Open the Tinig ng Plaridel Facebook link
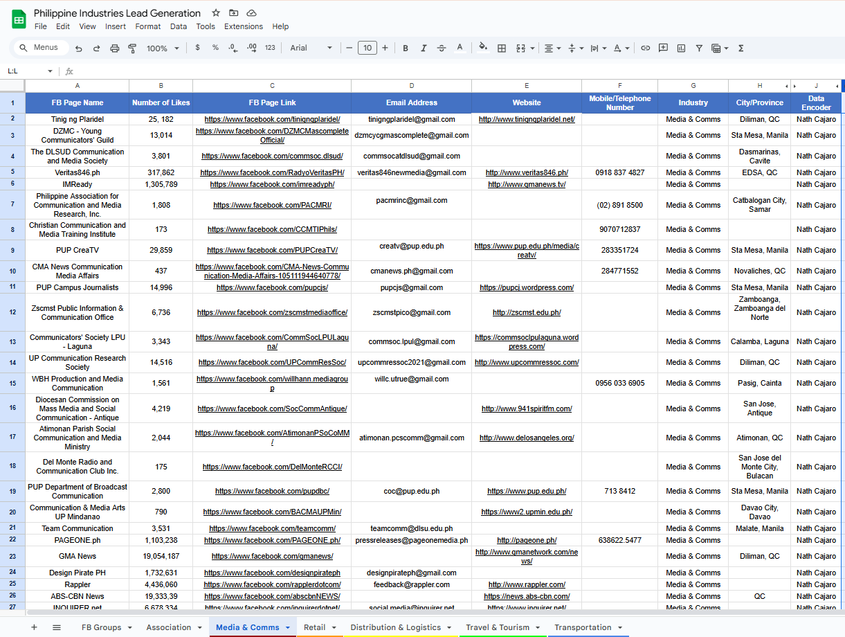845x637 pixels. click(272, 119)
